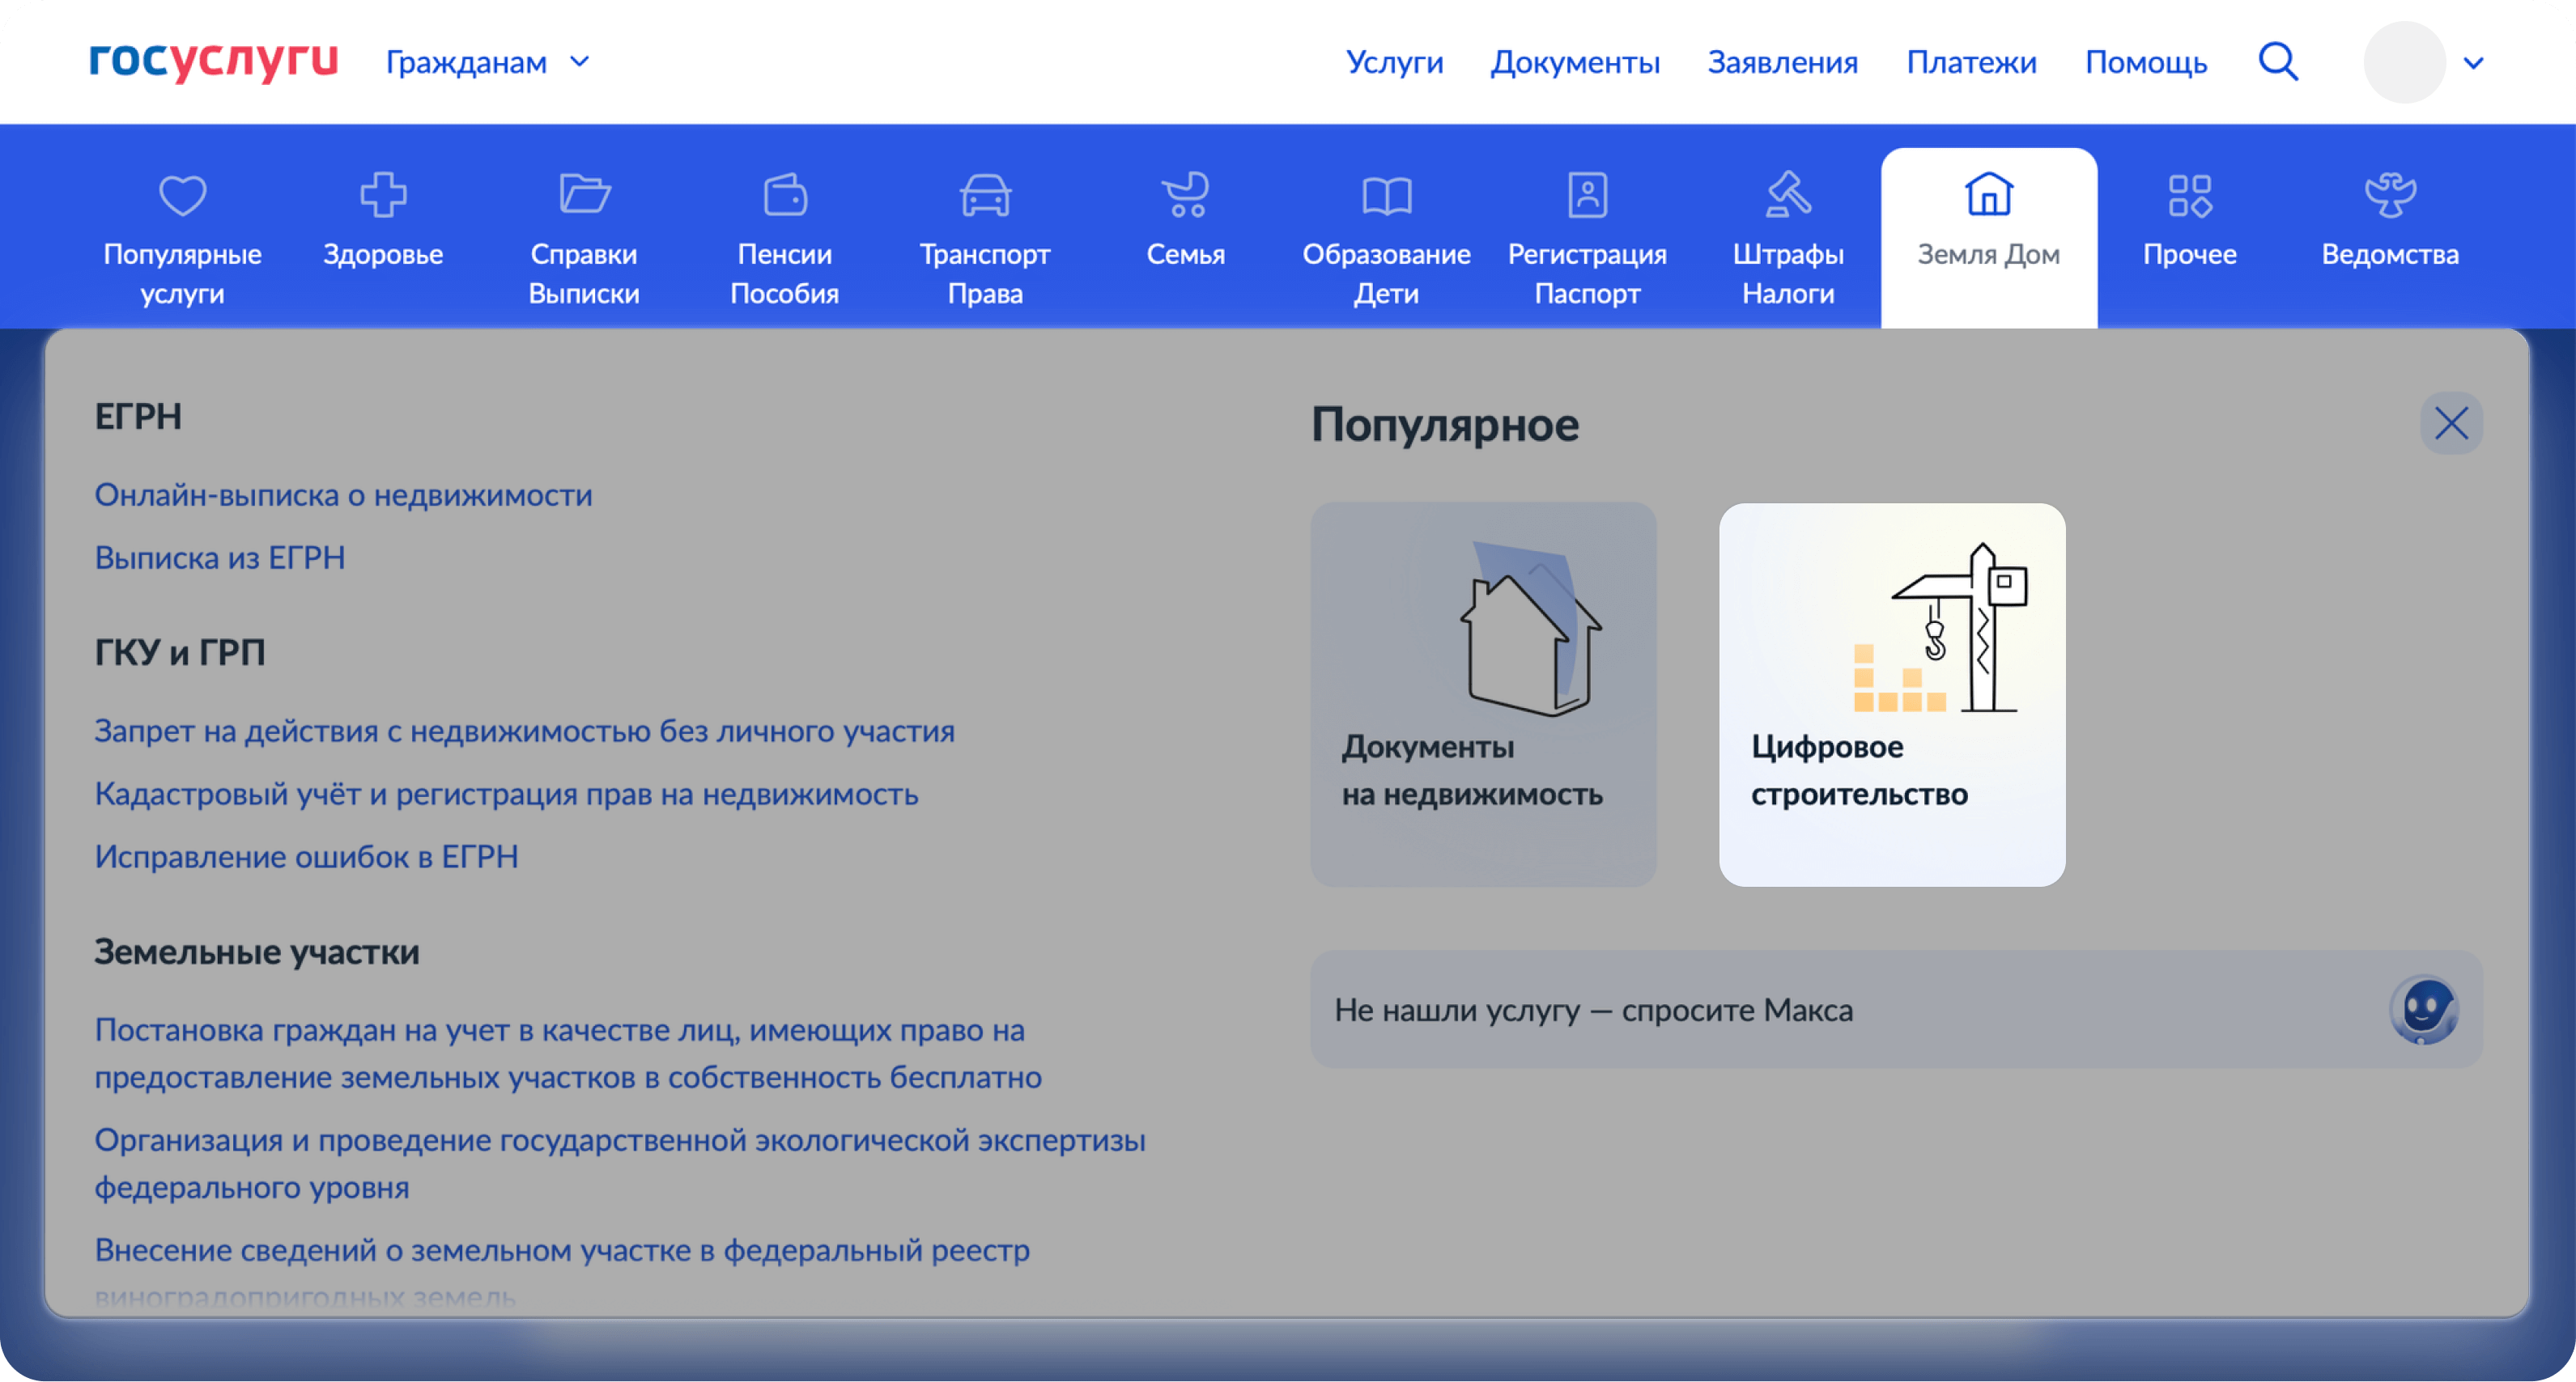This screenshot has width=2576, height=1382.
Task: Click the Популярные услуги heart icon
Action: coord(182,195)
